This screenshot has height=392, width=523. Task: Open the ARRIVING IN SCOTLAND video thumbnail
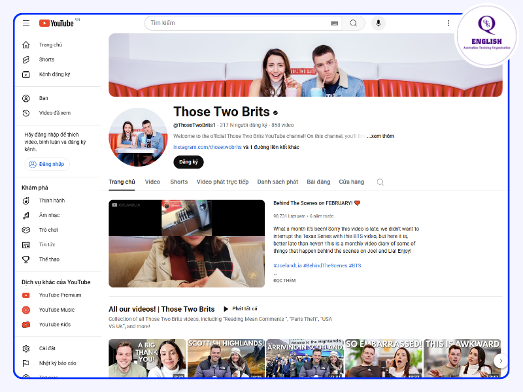click(x=305, y=358)
